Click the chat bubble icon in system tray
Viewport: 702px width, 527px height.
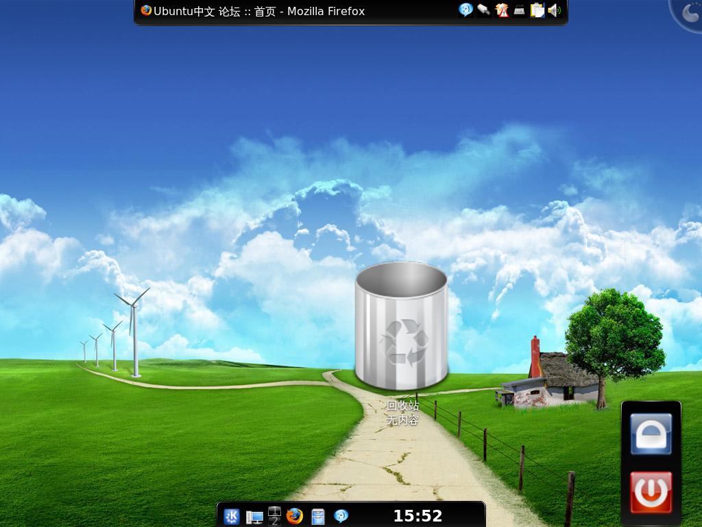point(465,10)
